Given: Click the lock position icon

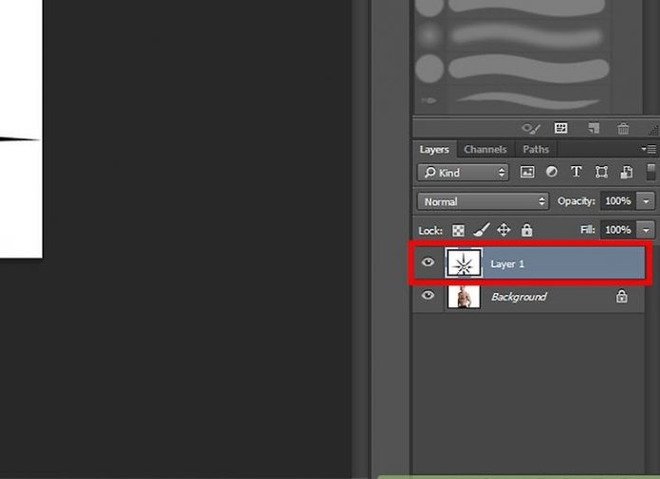Looking at the screenshot, I should [x=504, y=230].
